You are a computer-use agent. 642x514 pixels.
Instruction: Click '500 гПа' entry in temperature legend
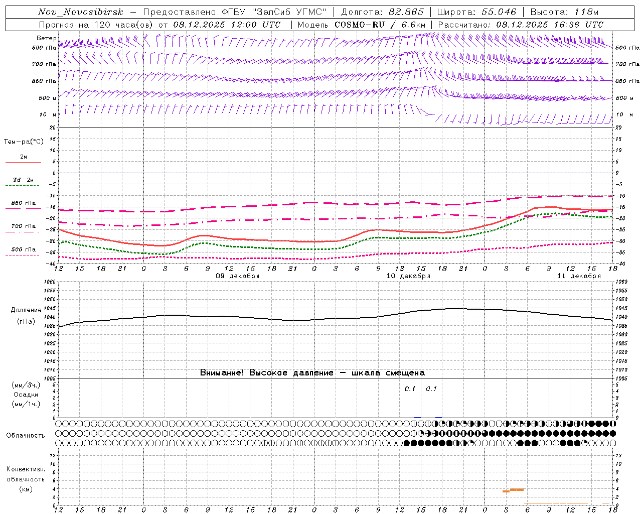(x=24, y=249)
